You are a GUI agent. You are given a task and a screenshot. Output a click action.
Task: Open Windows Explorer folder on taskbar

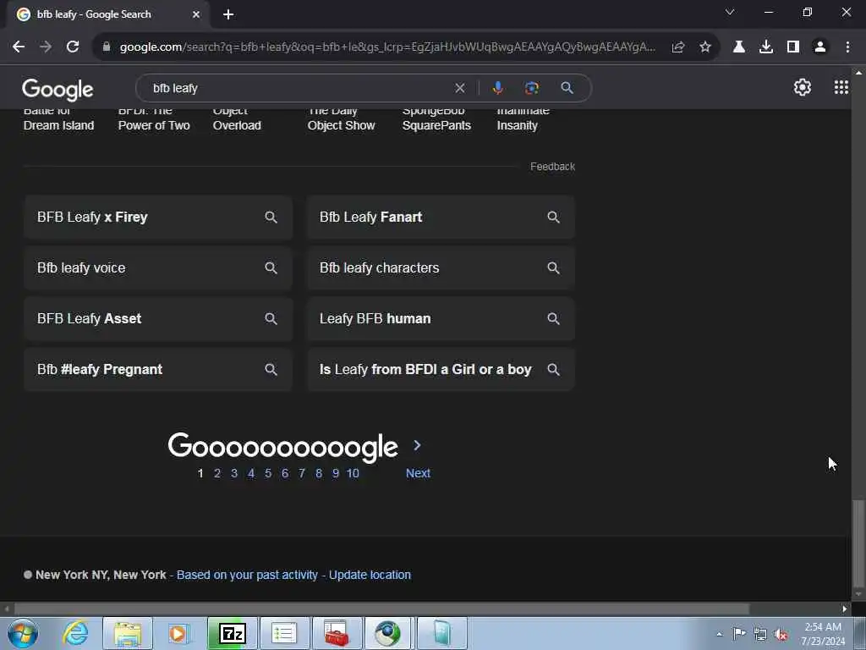pyautogui.click(x=127, y=633)
